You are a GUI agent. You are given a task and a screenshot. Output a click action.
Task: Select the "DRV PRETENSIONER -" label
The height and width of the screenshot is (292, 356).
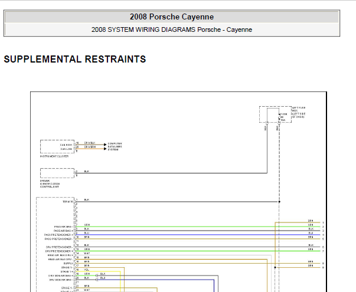click(59, 247)
